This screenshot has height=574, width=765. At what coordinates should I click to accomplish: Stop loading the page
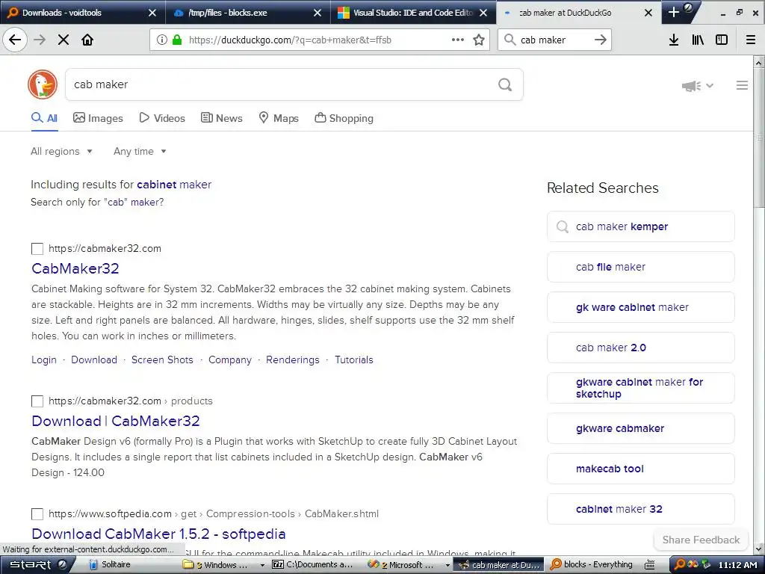[64, 40]
